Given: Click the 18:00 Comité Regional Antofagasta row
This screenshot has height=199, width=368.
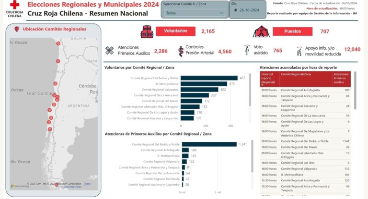Looking at the screenshot, I should [x=305, y=90].
